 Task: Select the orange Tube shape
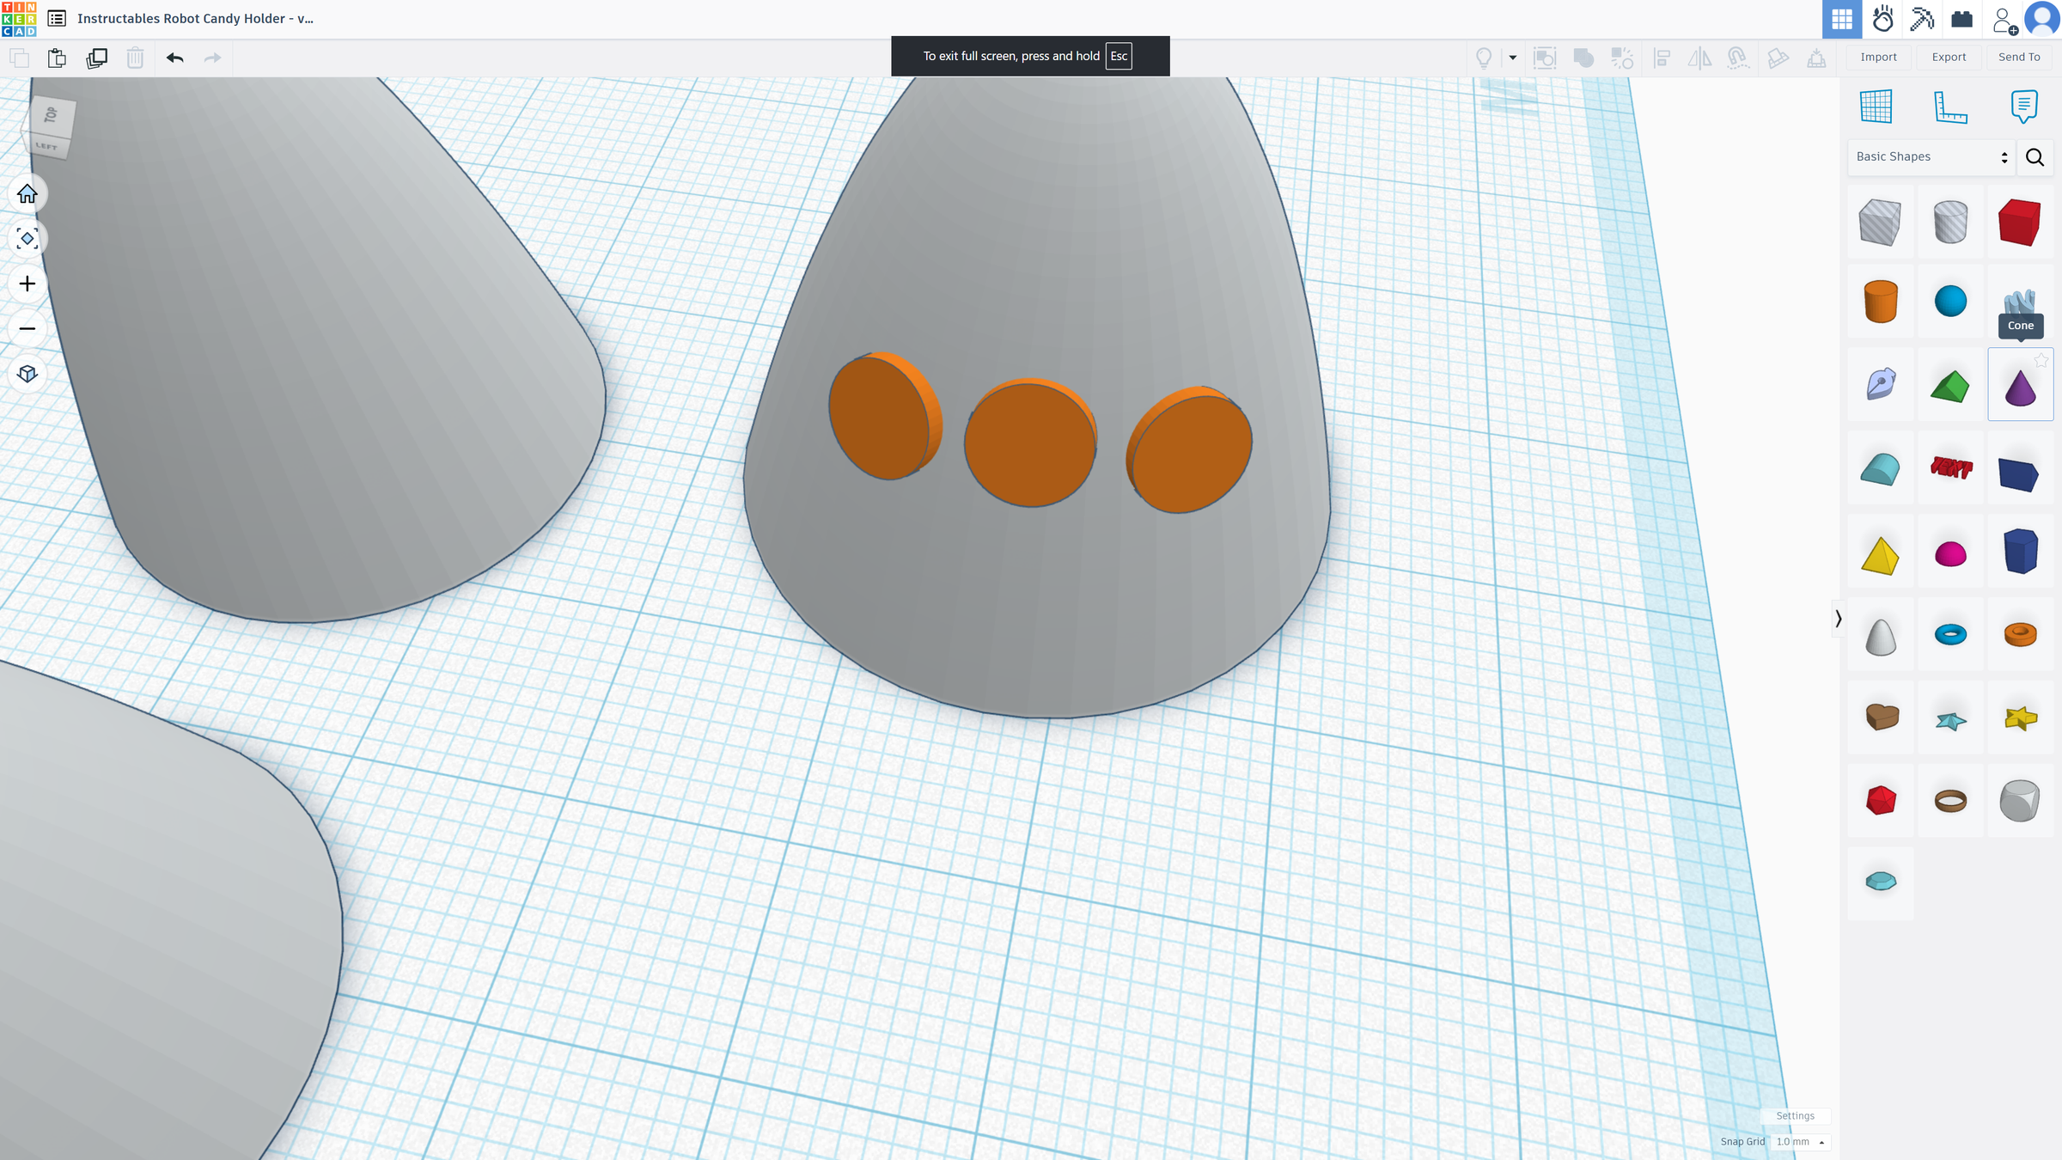(2020, 634)
